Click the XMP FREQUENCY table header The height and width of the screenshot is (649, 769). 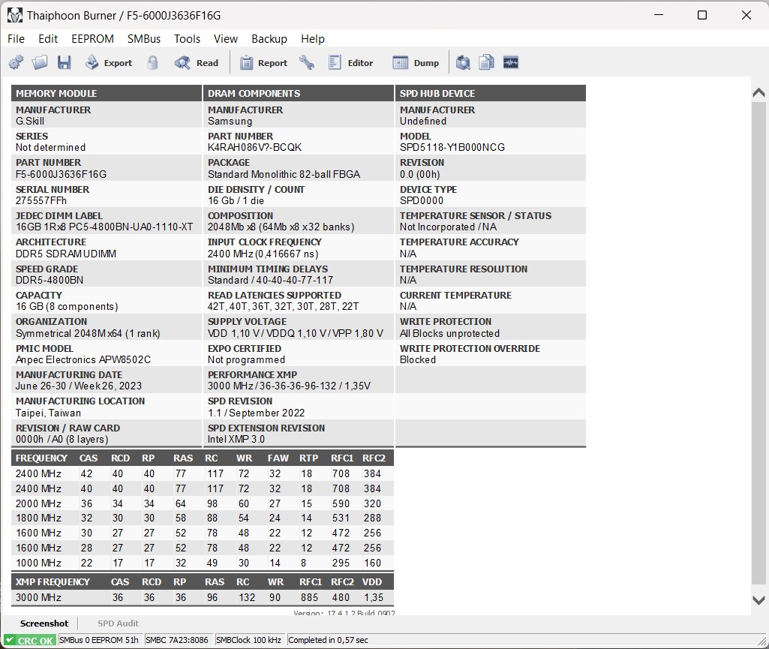[202, 581]
